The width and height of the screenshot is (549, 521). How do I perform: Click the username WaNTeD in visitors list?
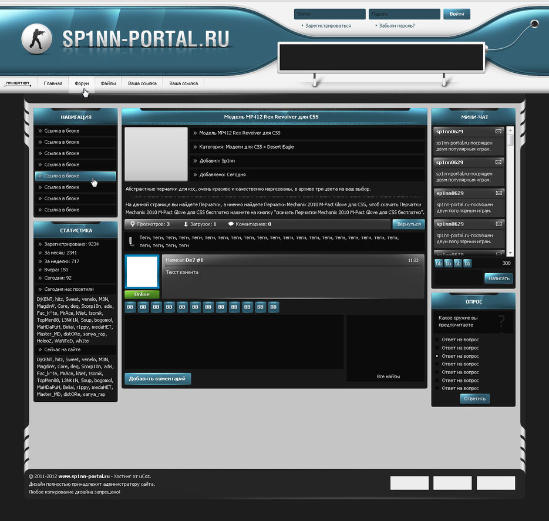point(63,341)
